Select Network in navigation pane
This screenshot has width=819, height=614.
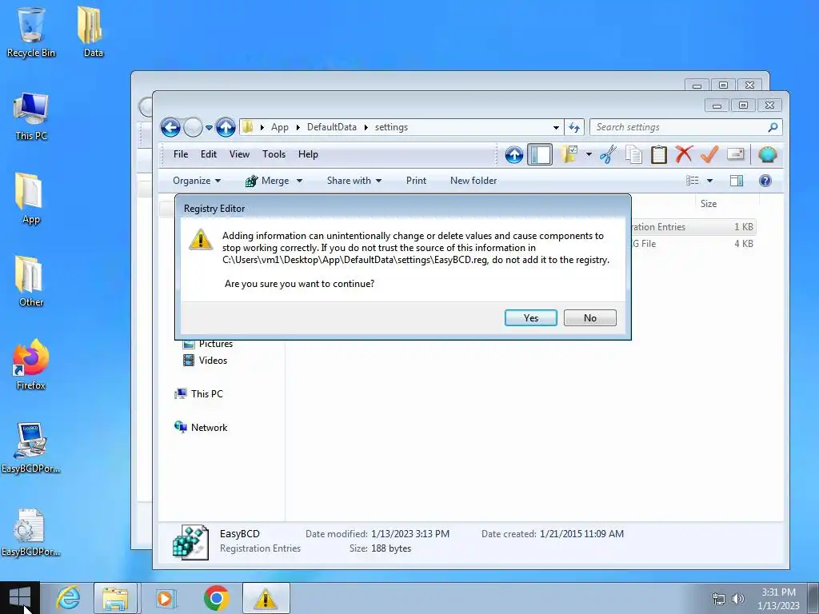point(201,427)
